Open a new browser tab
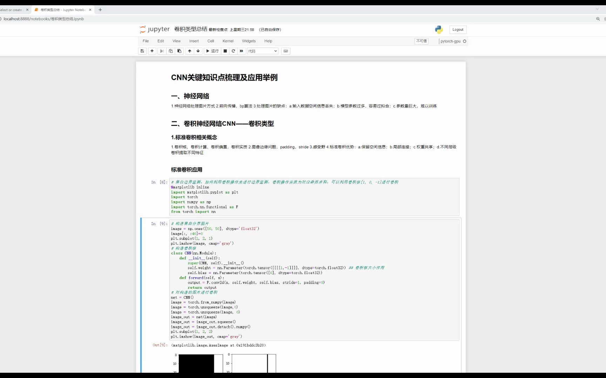 click(100, 10)
